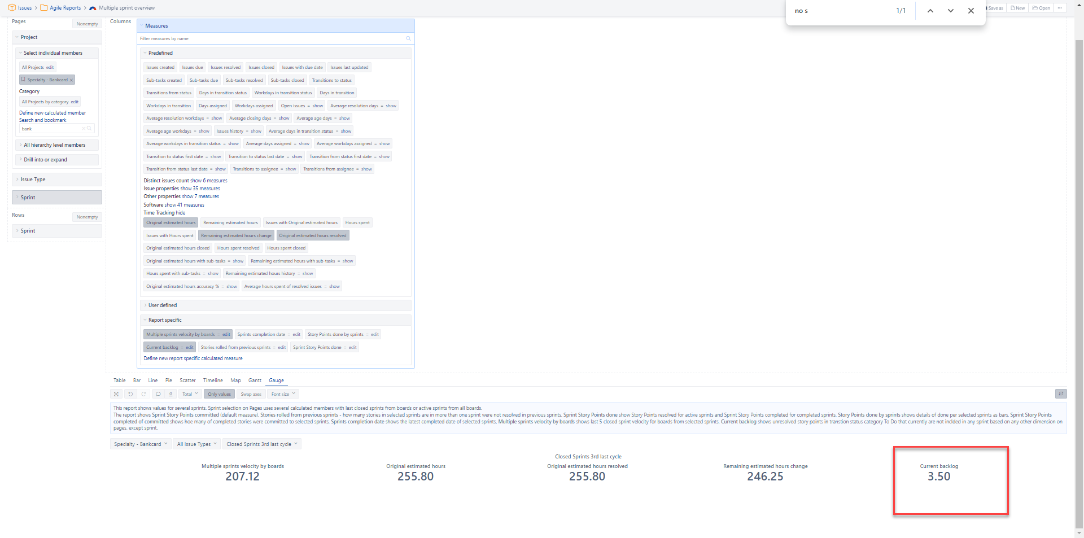The width and height of the screenshot is (1084, 538).
Task: Collapse the Project dimension
Action: (x=56, y=37)
